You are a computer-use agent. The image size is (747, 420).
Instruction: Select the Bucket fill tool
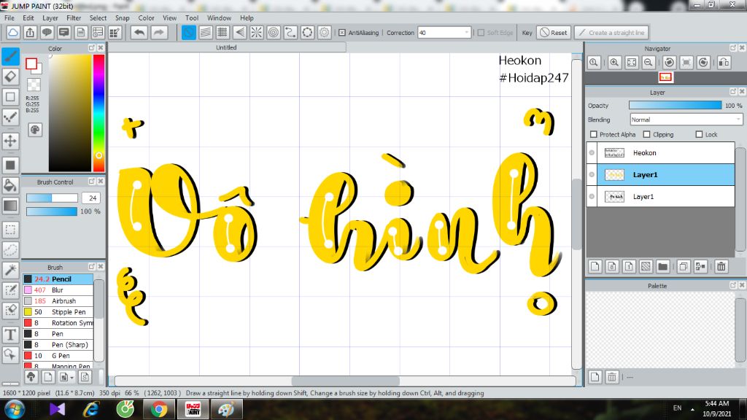click(x=10, y=184)
